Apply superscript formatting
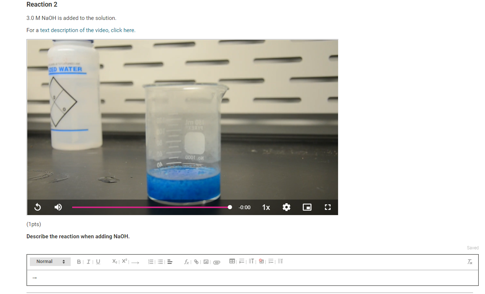The image size is (485, 294). pyautogui.click(x=124, y=261)
